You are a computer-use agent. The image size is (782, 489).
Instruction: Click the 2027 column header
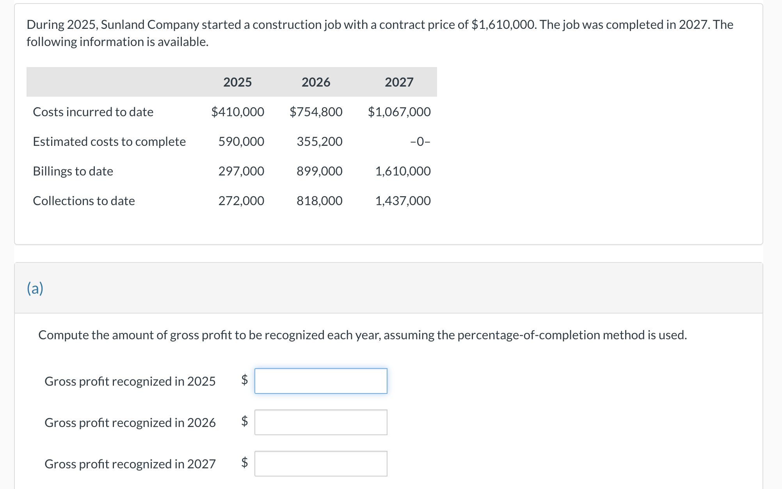[398, 82]
